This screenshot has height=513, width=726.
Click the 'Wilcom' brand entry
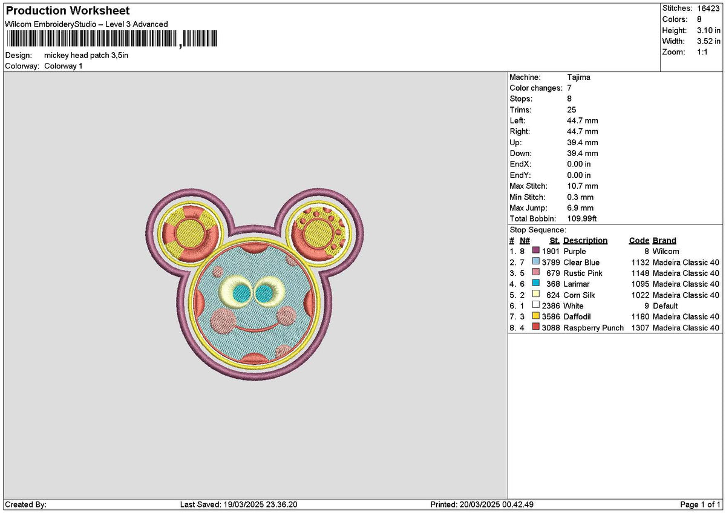[x=665, y=251]
